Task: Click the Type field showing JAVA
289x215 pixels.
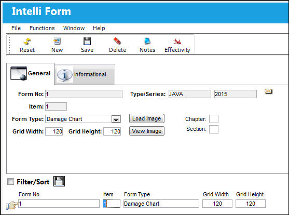Action: (190, 94)
